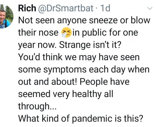Click the line 'some symptoms each day when'
This screenshot has height=127, width=156.
point(84,70)
